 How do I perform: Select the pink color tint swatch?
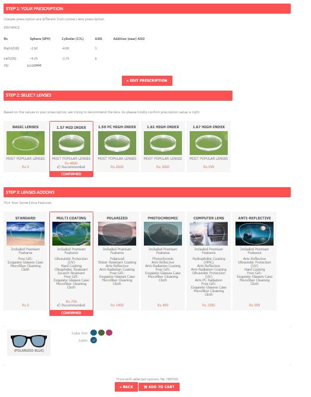109,333
